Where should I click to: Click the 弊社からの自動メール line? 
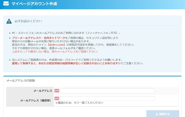(51, 41)
